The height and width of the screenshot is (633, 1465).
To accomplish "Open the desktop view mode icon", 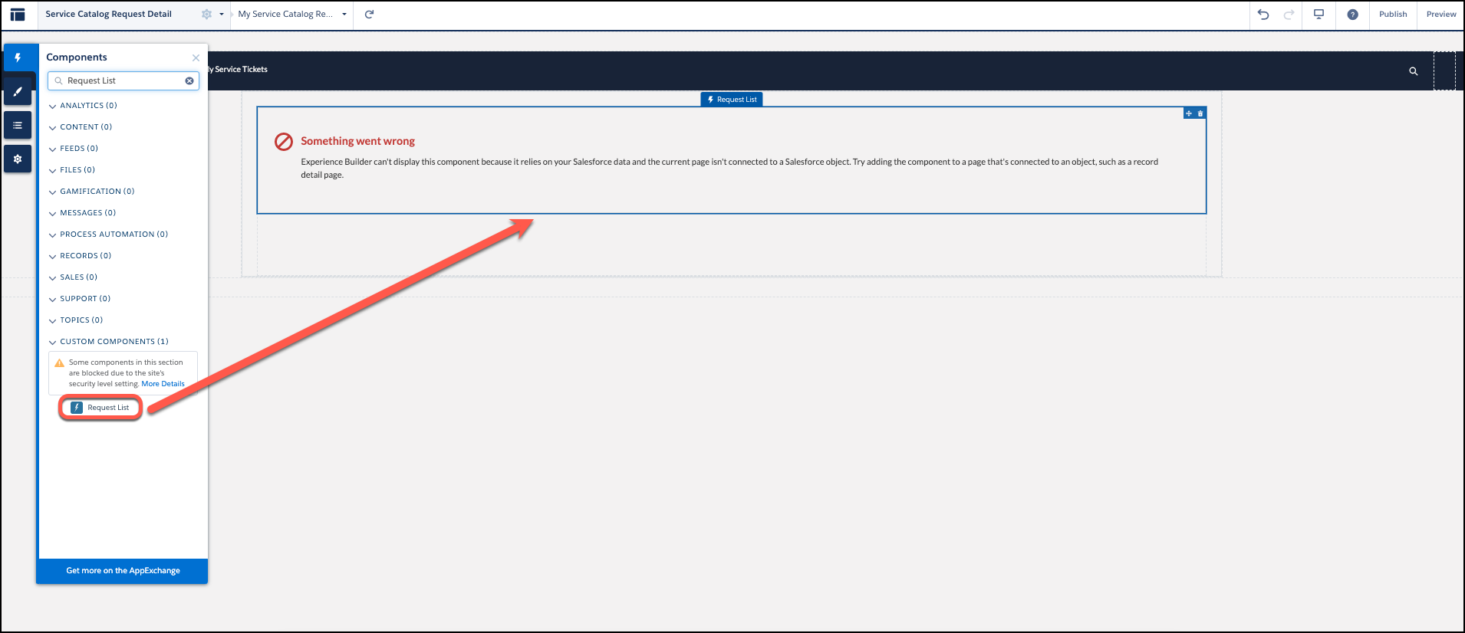I will pyautogui.click(x=1318, y=15).
